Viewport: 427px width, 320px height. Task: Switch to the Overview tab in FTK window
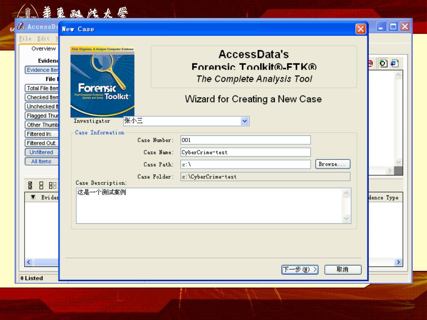43,49
